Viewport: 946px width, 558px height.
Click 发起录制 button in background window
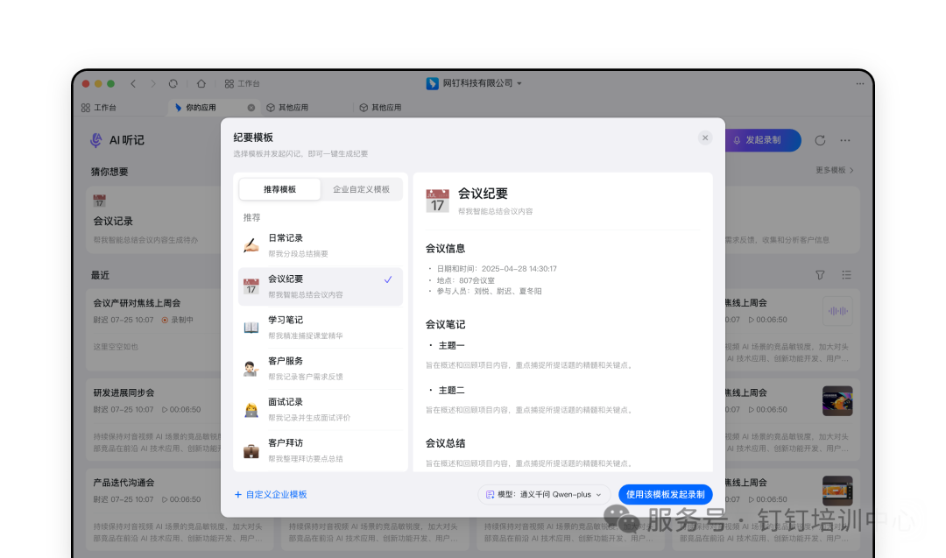click(x=763, y=140)
